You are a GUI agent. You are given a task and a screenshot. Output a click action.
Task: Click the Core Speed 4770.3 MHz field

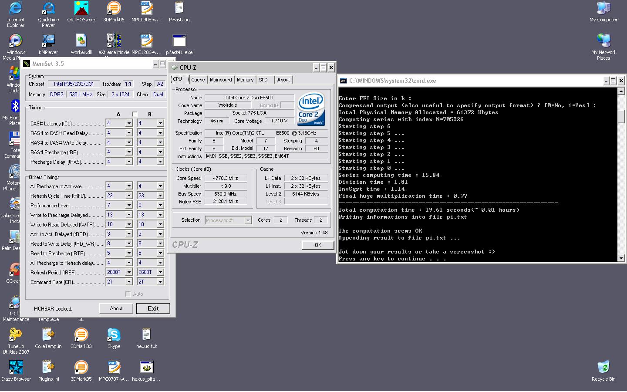click(x=226, y=178)
